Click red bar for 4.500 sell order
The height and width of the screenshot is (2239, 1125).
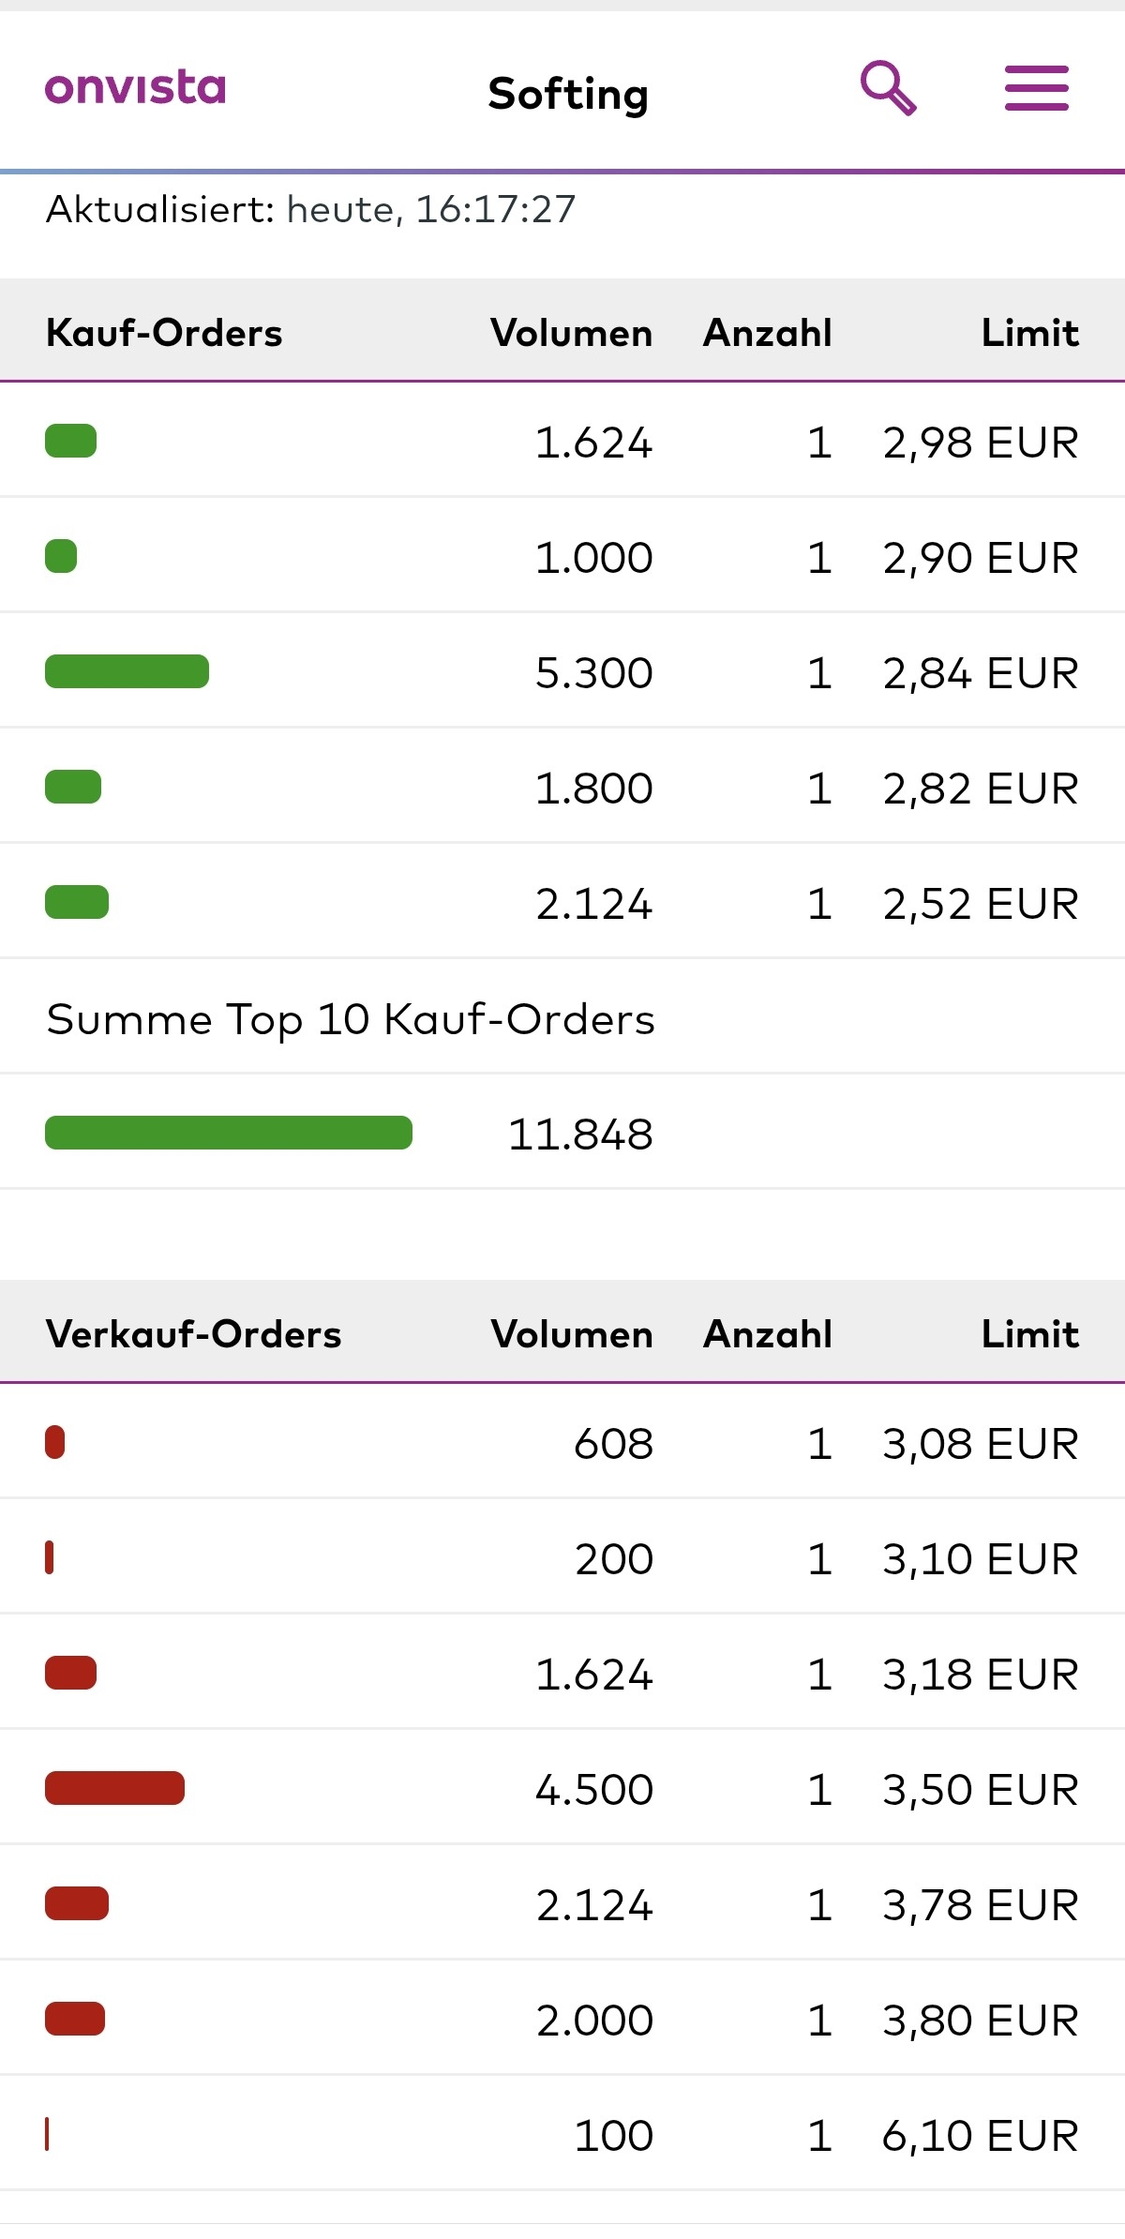coord(114,1788)
